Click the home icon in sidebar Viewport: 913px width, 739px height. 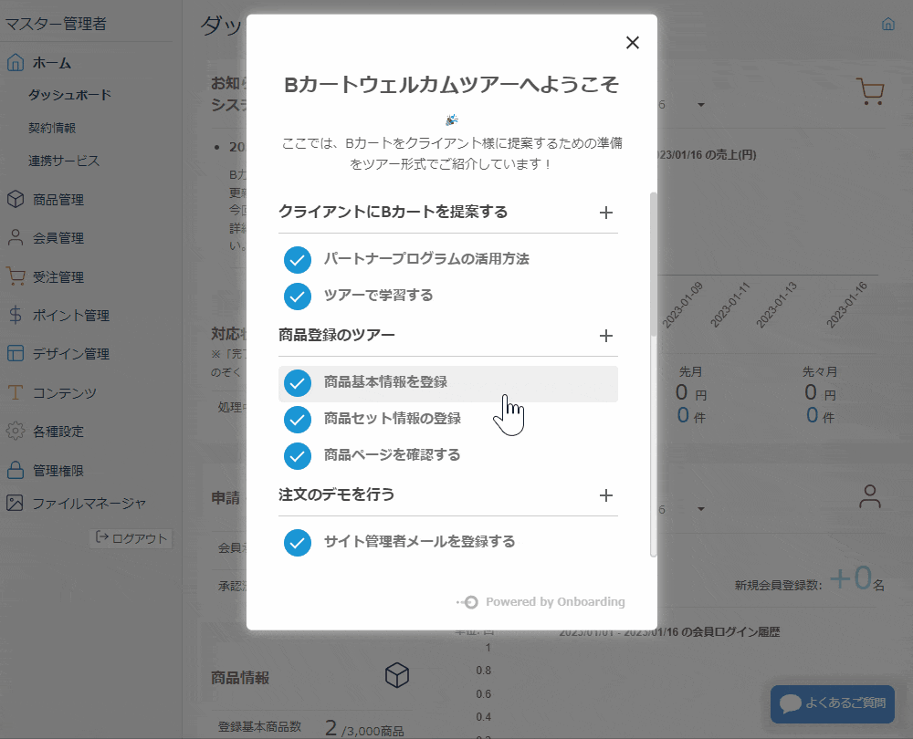[x=16, y=62]
